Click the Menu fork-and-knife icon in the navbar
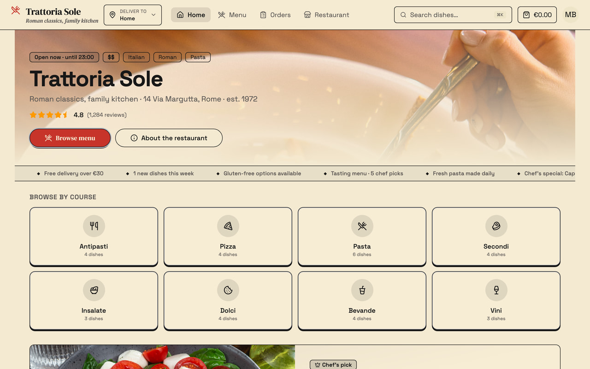This screenshot has height=369, width=590. [x=222, y=15]
